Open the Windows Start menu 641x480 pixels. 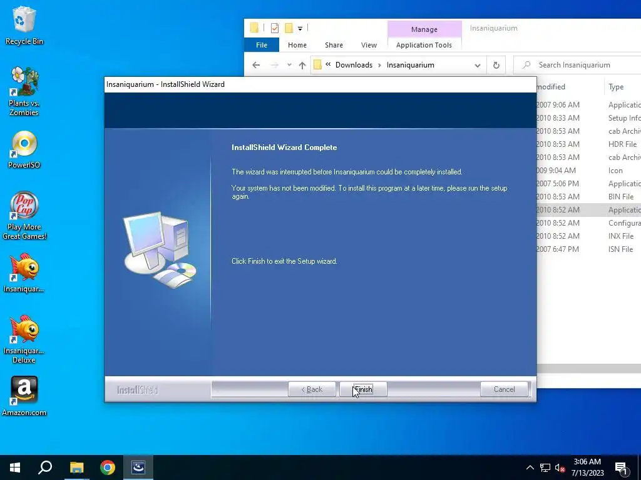[15, 467]
